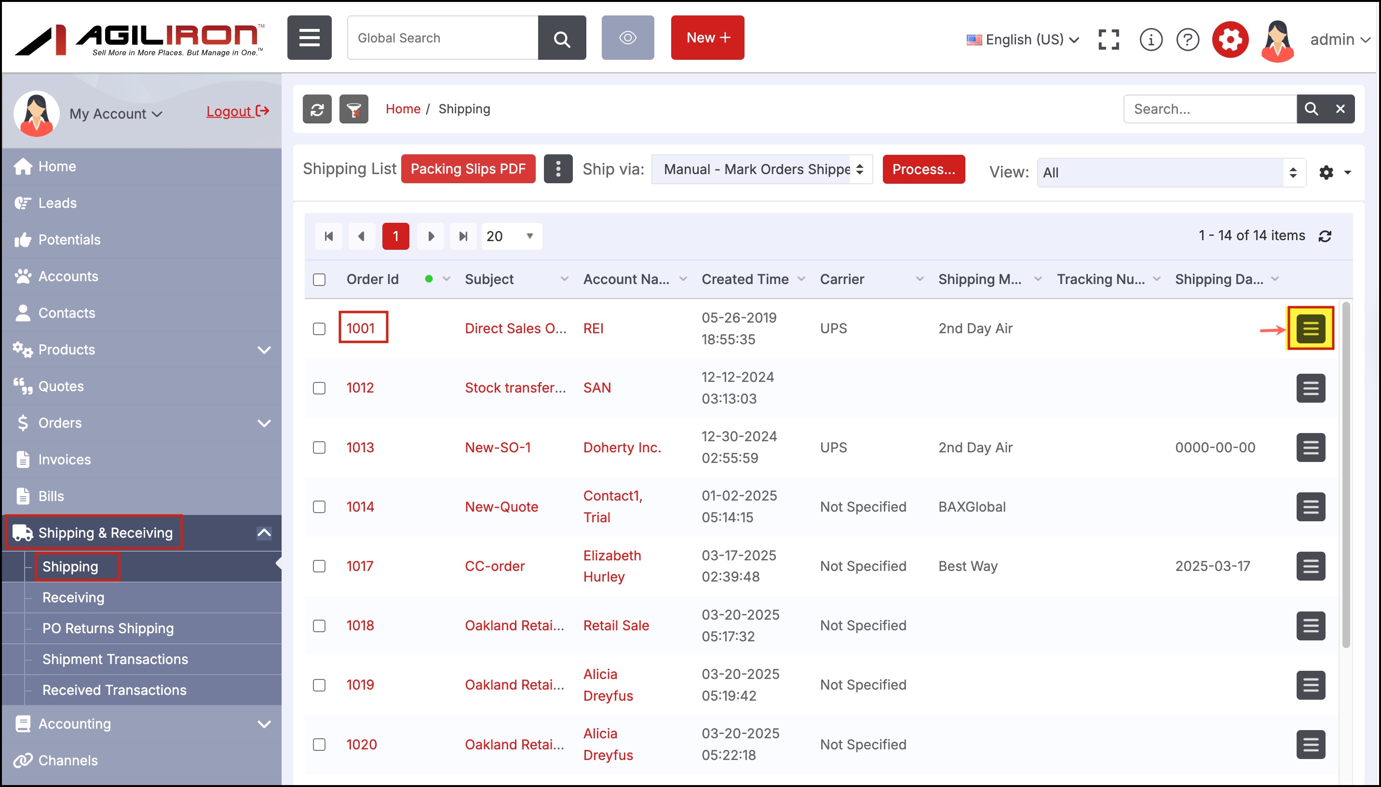The image size is (1381, 787).
Task: Open the red settings gear icon
Action: coord(1230,40)
